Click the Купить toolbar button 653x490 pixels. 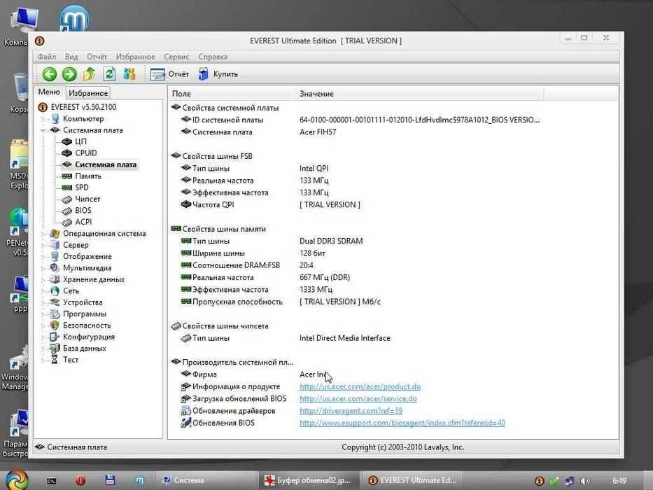[x=218, y=74]
